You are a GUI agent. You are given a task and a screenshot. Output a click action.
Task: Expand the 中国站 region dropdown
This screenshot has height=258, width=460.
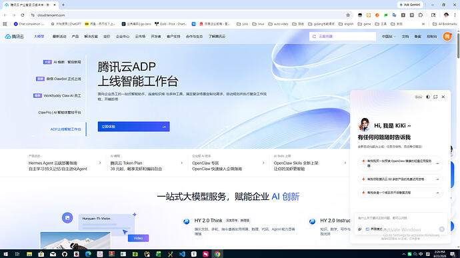pos(389,37)
